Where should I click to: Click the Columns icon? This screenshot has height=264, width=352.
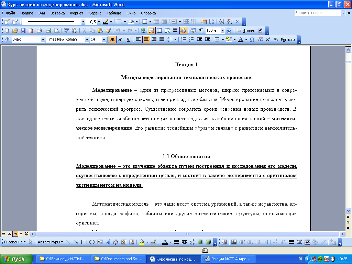(x=175, y=31)
